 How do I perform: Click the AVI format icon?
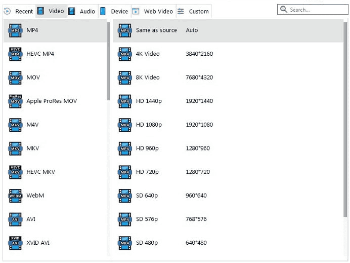(x=15, y=219)
